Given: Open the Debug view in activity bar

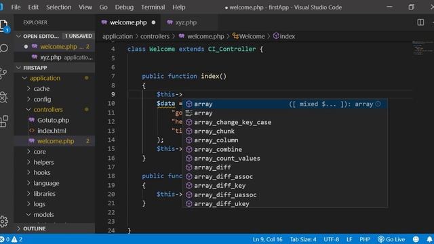Looking at the screenshot, I should (x=3, y=97).
